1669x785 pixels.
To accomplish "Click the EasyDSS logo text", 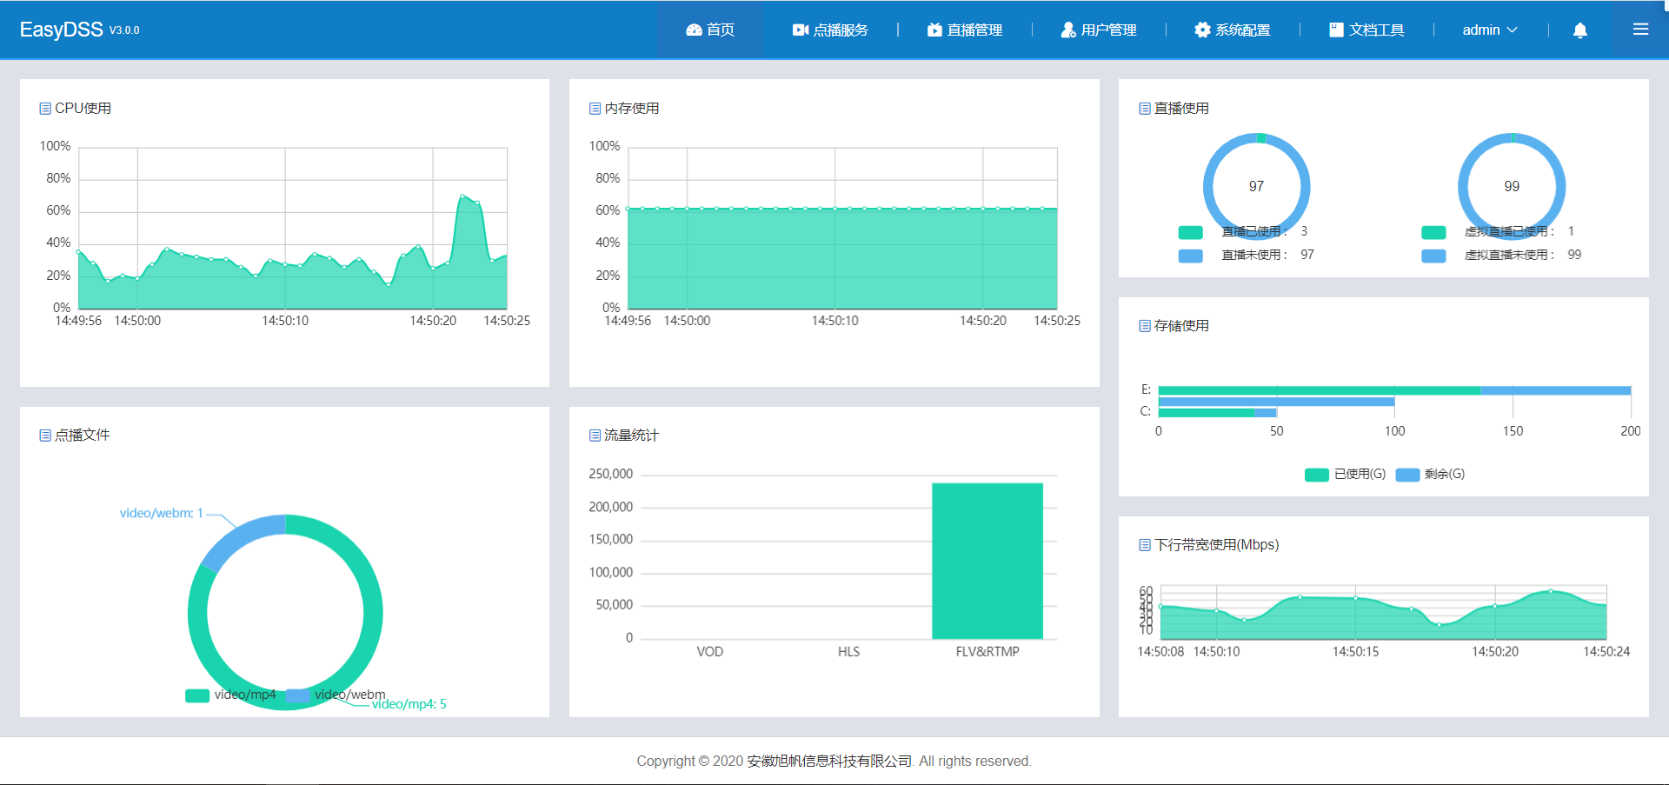I will tap(61, 29).
